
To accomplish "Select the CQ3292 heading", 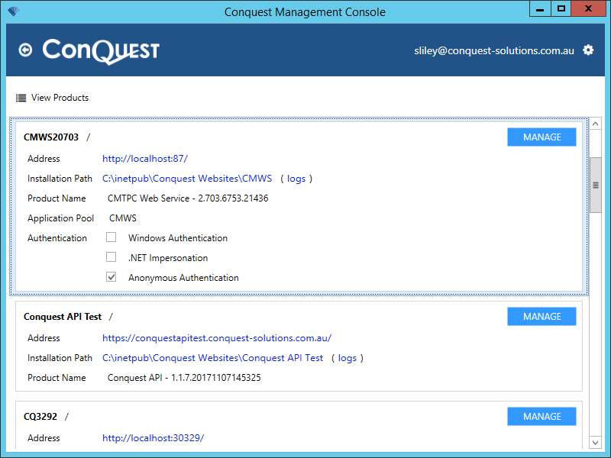I will (40, 417).
